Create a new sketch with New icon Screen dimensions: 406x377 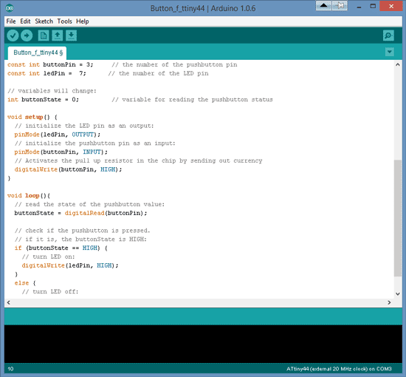(x=44, y=35)
